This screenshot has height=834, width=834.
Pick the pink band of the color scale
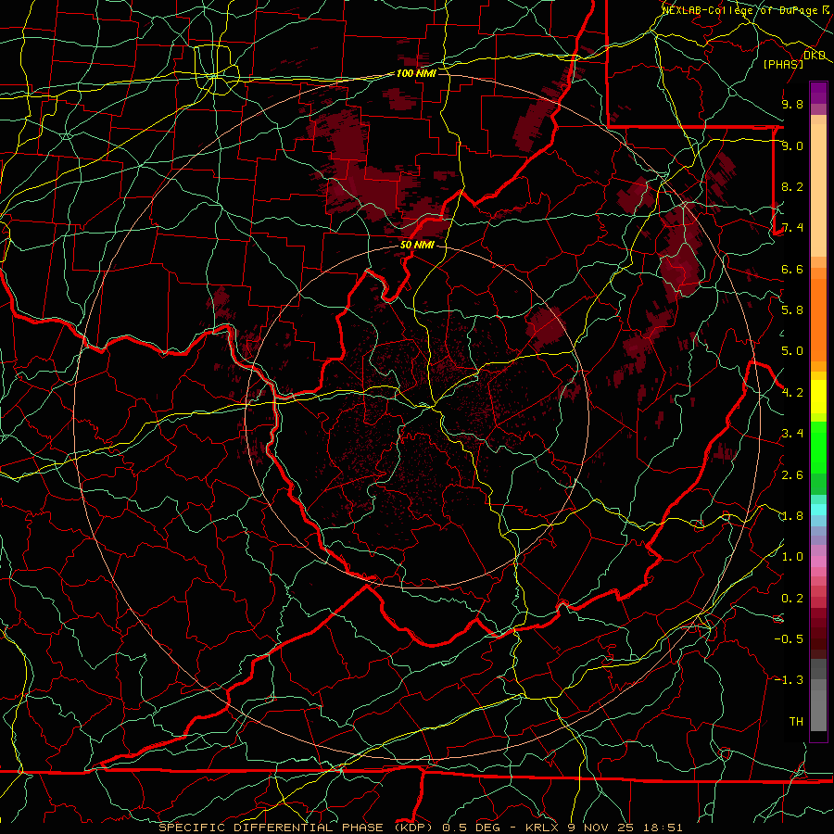pyautogui.click(x=818, y=562)
